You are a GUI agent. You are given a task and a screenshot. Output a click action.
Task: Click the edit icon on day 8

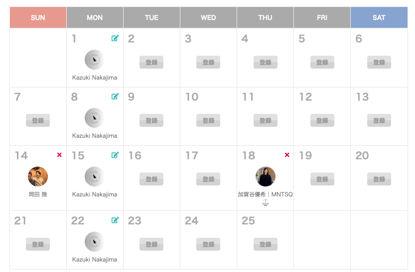(x=115, y=96)
